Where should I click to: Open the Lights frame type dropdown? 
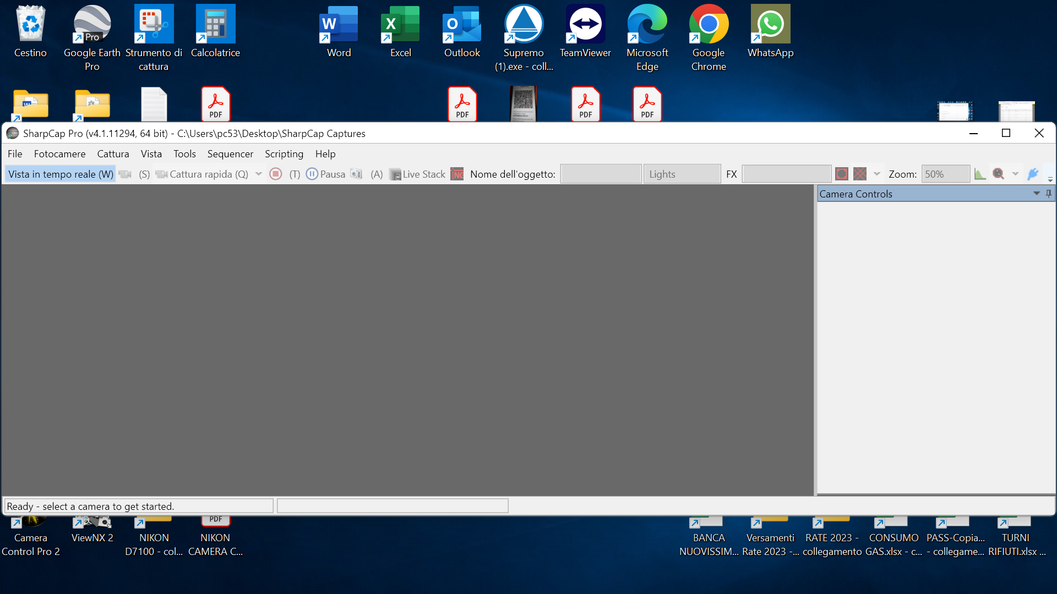pyautogui.click(x=682, y=174)
